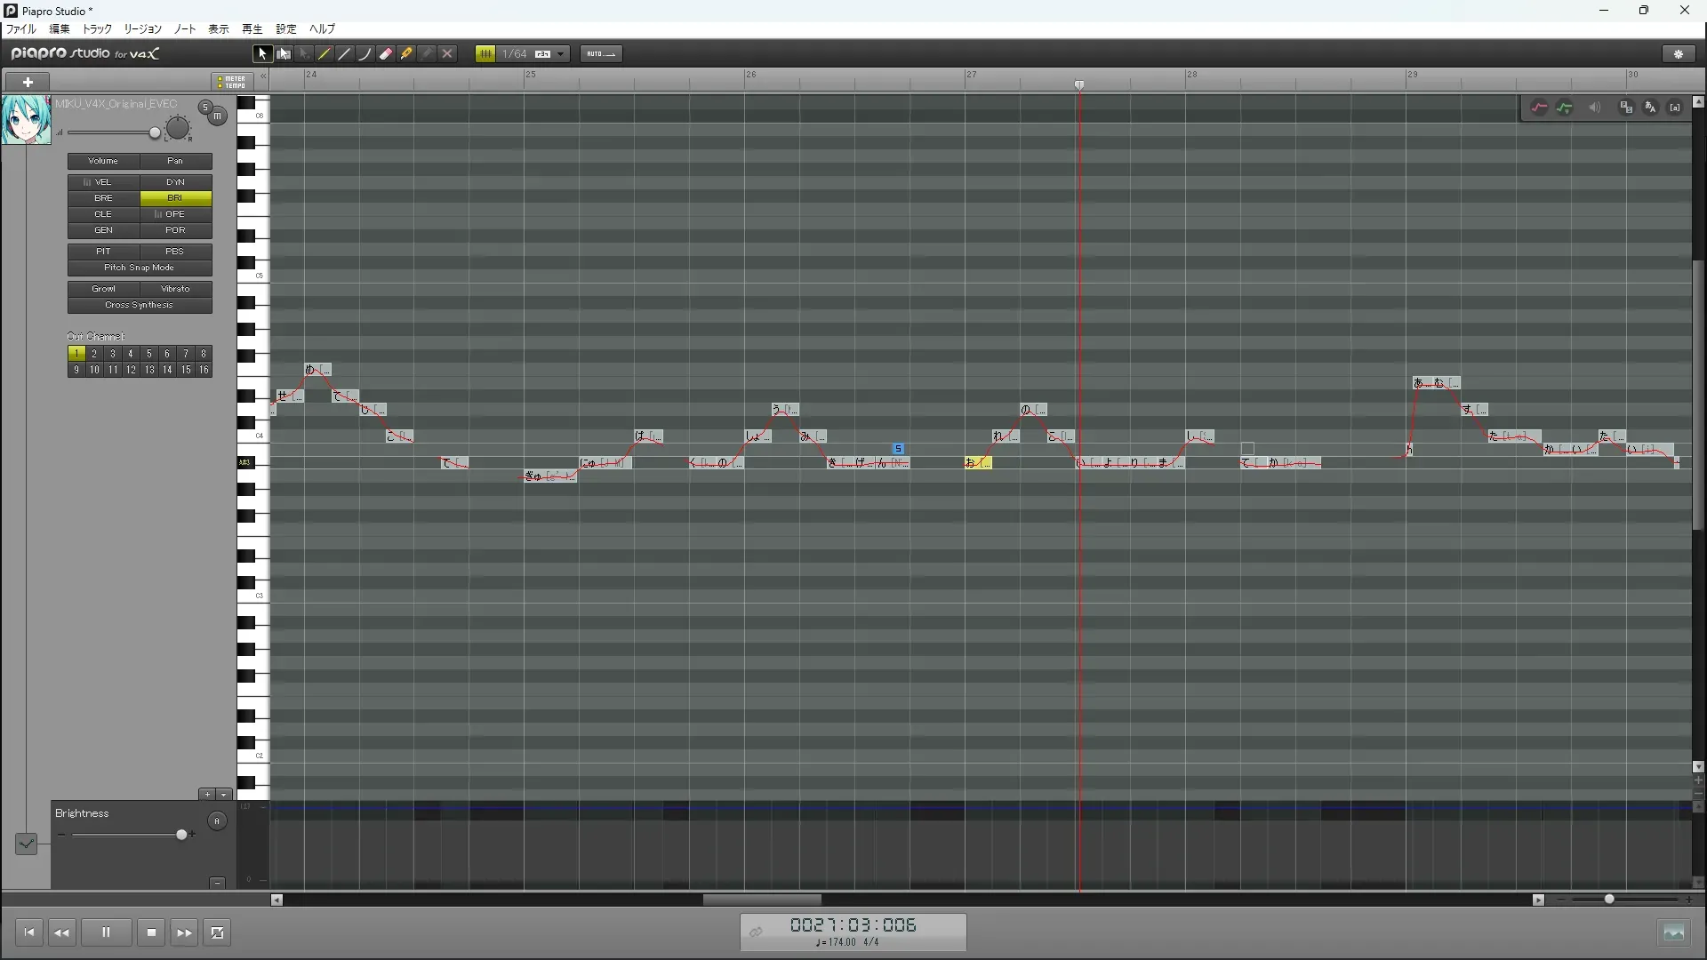Open the トラック menu

click(97, 29)
